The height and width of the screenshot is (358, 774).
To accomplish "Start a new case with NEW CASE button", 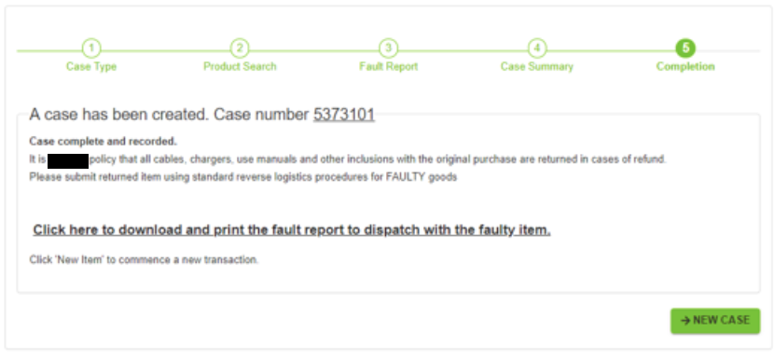I will 715,321.
